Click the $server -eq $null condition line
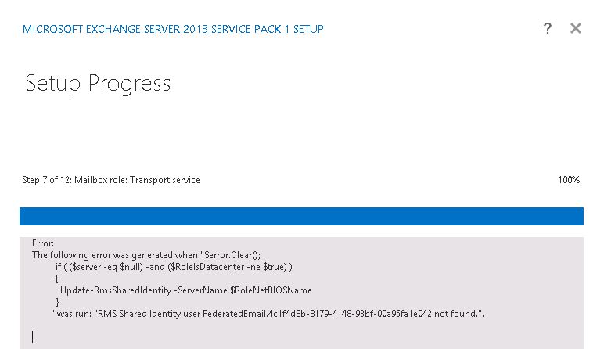604x349 pixels. pos(174,267)
